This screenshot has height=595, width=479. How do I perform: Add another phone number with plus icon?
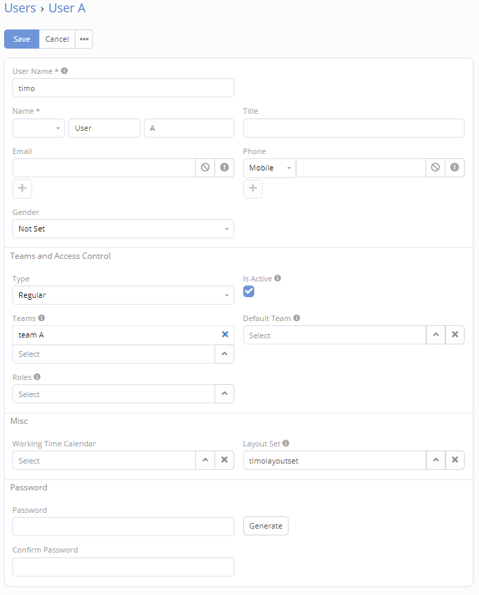[x=253, y=189]
